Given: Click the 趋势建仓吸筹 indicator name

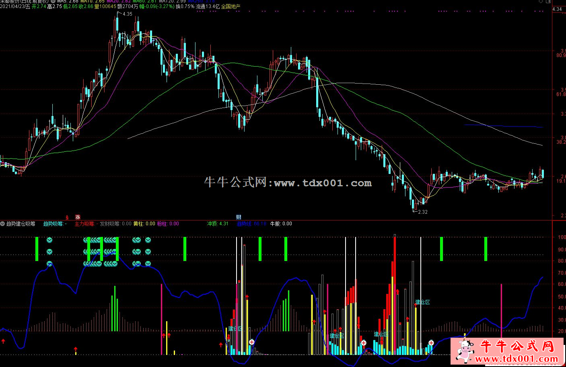Looking at the screenshot, I should point(21,224).
